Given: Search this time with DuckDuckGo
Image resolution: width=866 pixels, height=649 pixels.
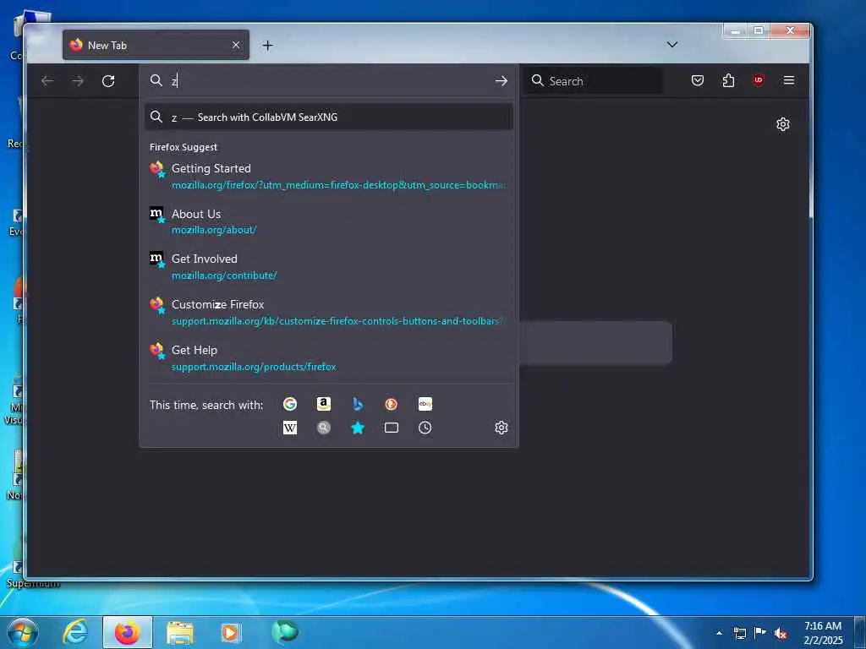Looking at the screenshot, I should [x=391, y=404].
